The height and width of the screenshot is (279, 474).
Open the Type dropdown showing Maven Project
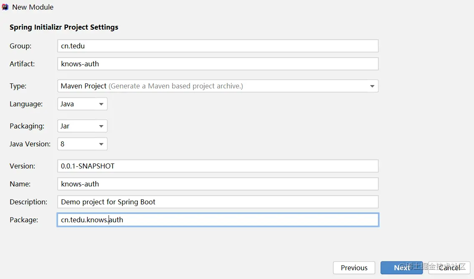point(217,86)
